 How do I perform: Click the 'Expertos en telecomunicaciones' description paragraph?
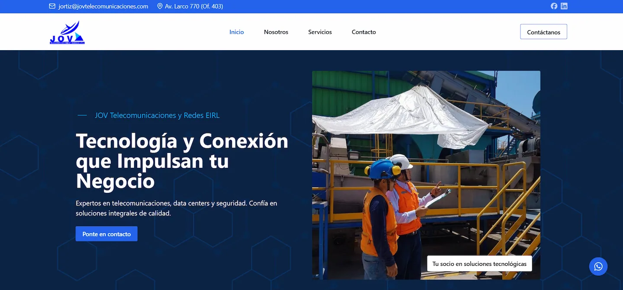point(177,208)
